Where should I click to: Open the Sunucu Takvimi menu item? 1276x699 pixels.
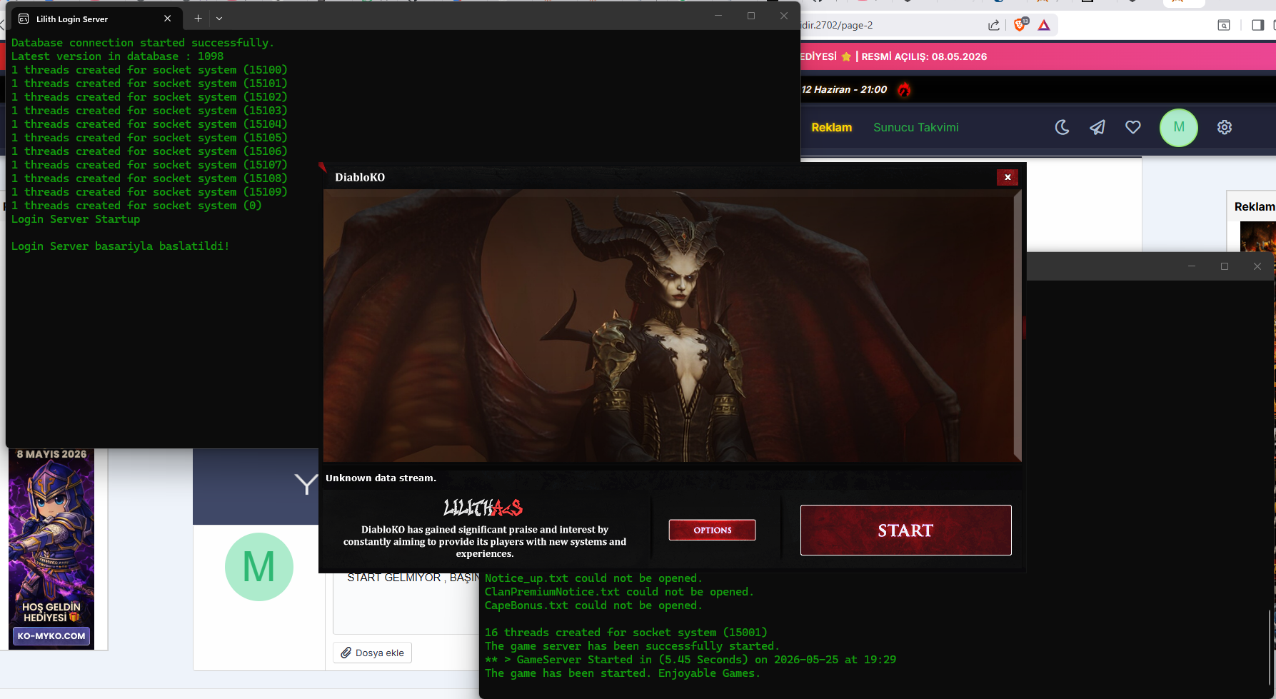(x=916, y=127)
